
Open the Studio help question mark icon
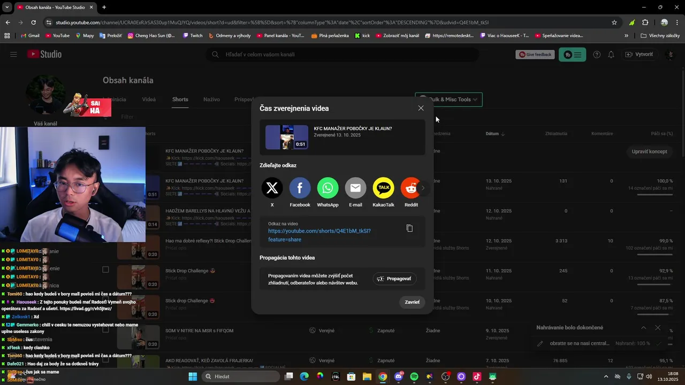pyautogui.click(x=597, y=55)
